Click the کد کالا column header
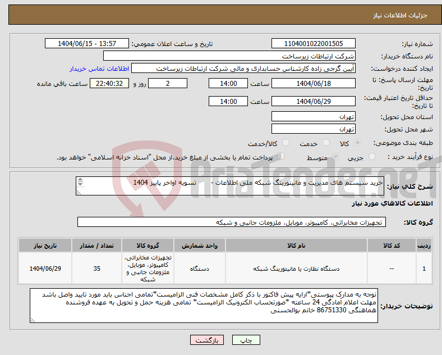This screenshot has height=355, width=442. coord(392,245)
